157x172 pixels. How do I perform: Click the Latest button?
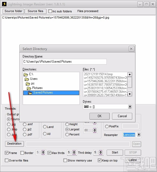tap(133, 160)
